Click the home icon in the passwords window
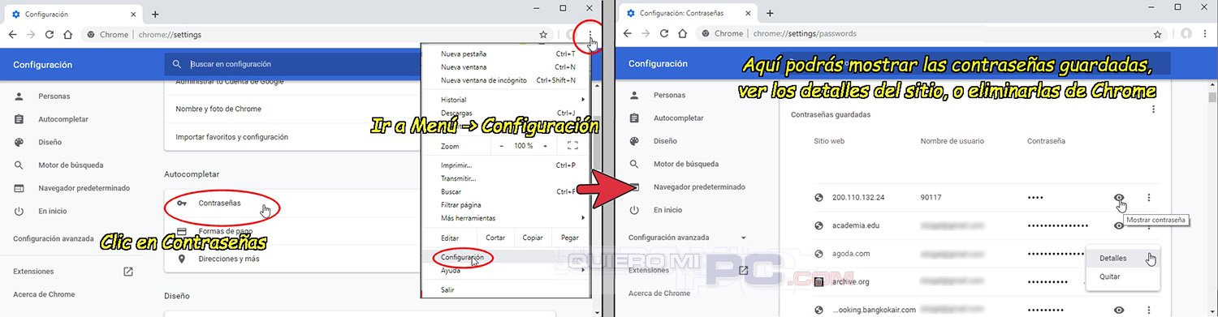The height and width of the screenshot is (317, 1218). [x=683, y=34]
